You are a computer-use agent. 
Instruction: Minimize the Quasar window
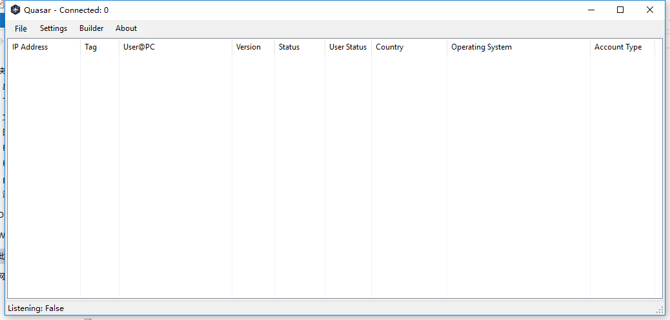pyautogui.click(x=591, y=10)
